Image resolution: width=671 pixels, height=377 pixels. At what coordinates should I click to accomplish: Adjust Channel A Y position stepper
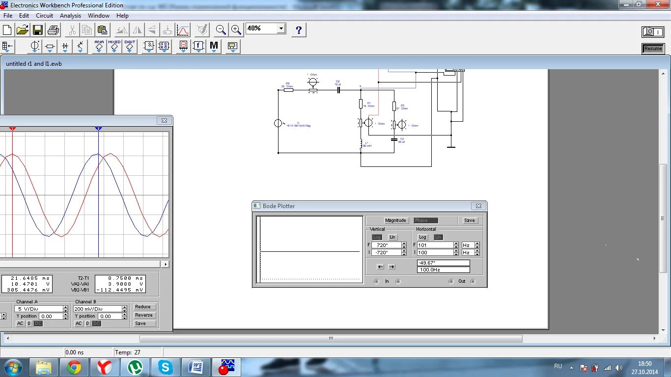65,316
